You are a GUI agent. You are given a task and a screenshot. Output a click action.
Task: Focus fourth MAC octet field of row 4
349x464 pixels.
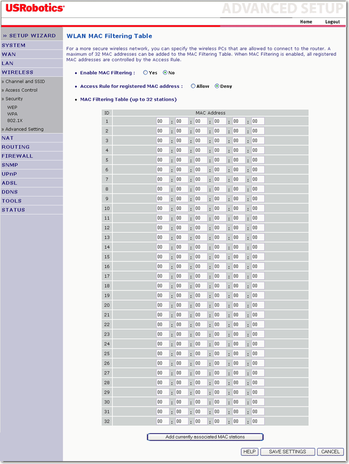tap(220, 150)
